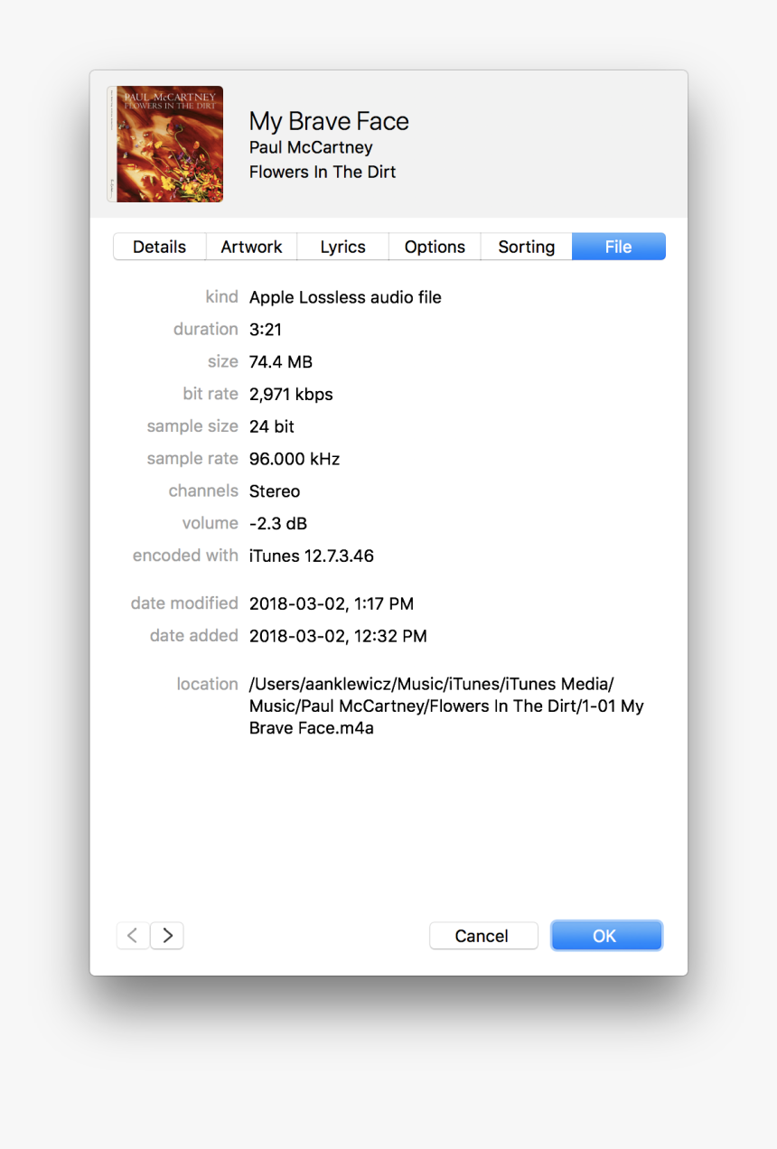This screenshot has width=777, height=1149.
Task: Click the sample rate value 96.000 kHz
Action: tap(295, 458)
